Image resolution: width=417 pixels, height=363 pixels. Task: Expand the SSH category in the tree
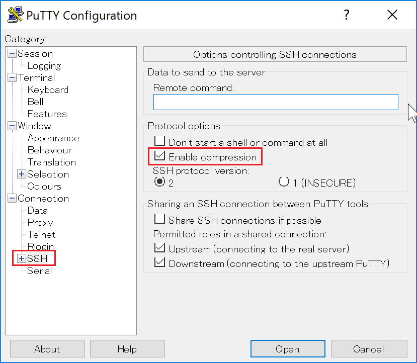click(x=21, y=258)
